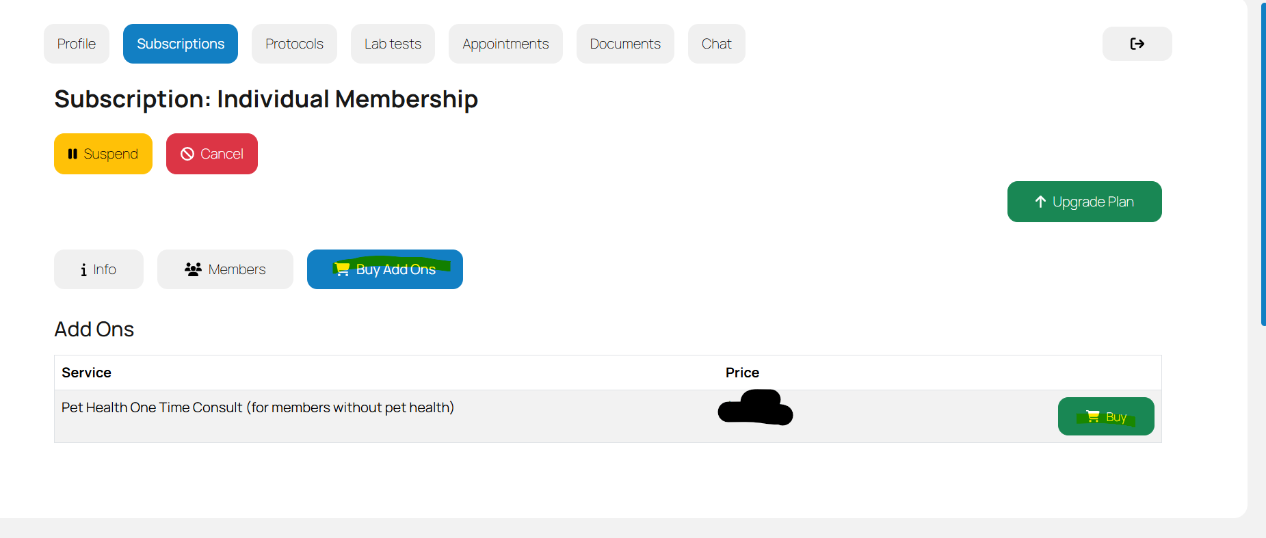Image resolution: width=1266 pixels, height=538 pixels.
Task: View the Appointments tab
Action: (505, 44)
